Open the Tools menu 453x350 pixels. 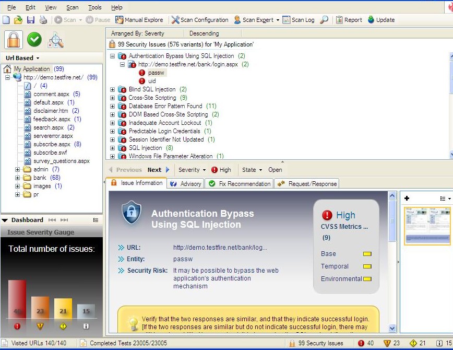click(94, 7)
